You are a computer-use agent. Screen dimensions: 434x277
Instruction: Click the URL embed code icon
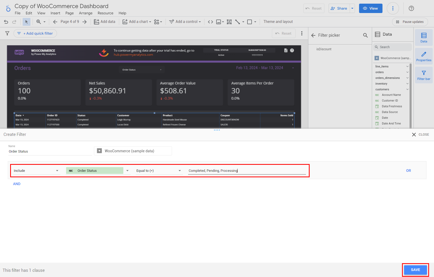pyautogui.click(x=210, y=22)
